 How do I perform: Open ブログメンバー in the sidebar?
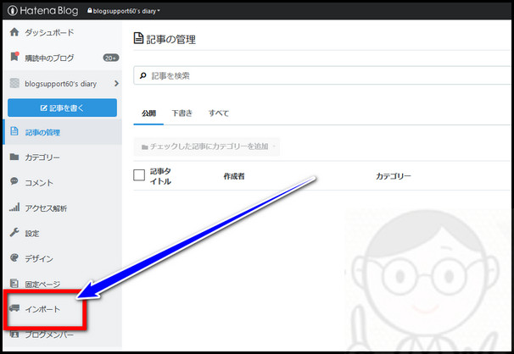tap(49, 335)
